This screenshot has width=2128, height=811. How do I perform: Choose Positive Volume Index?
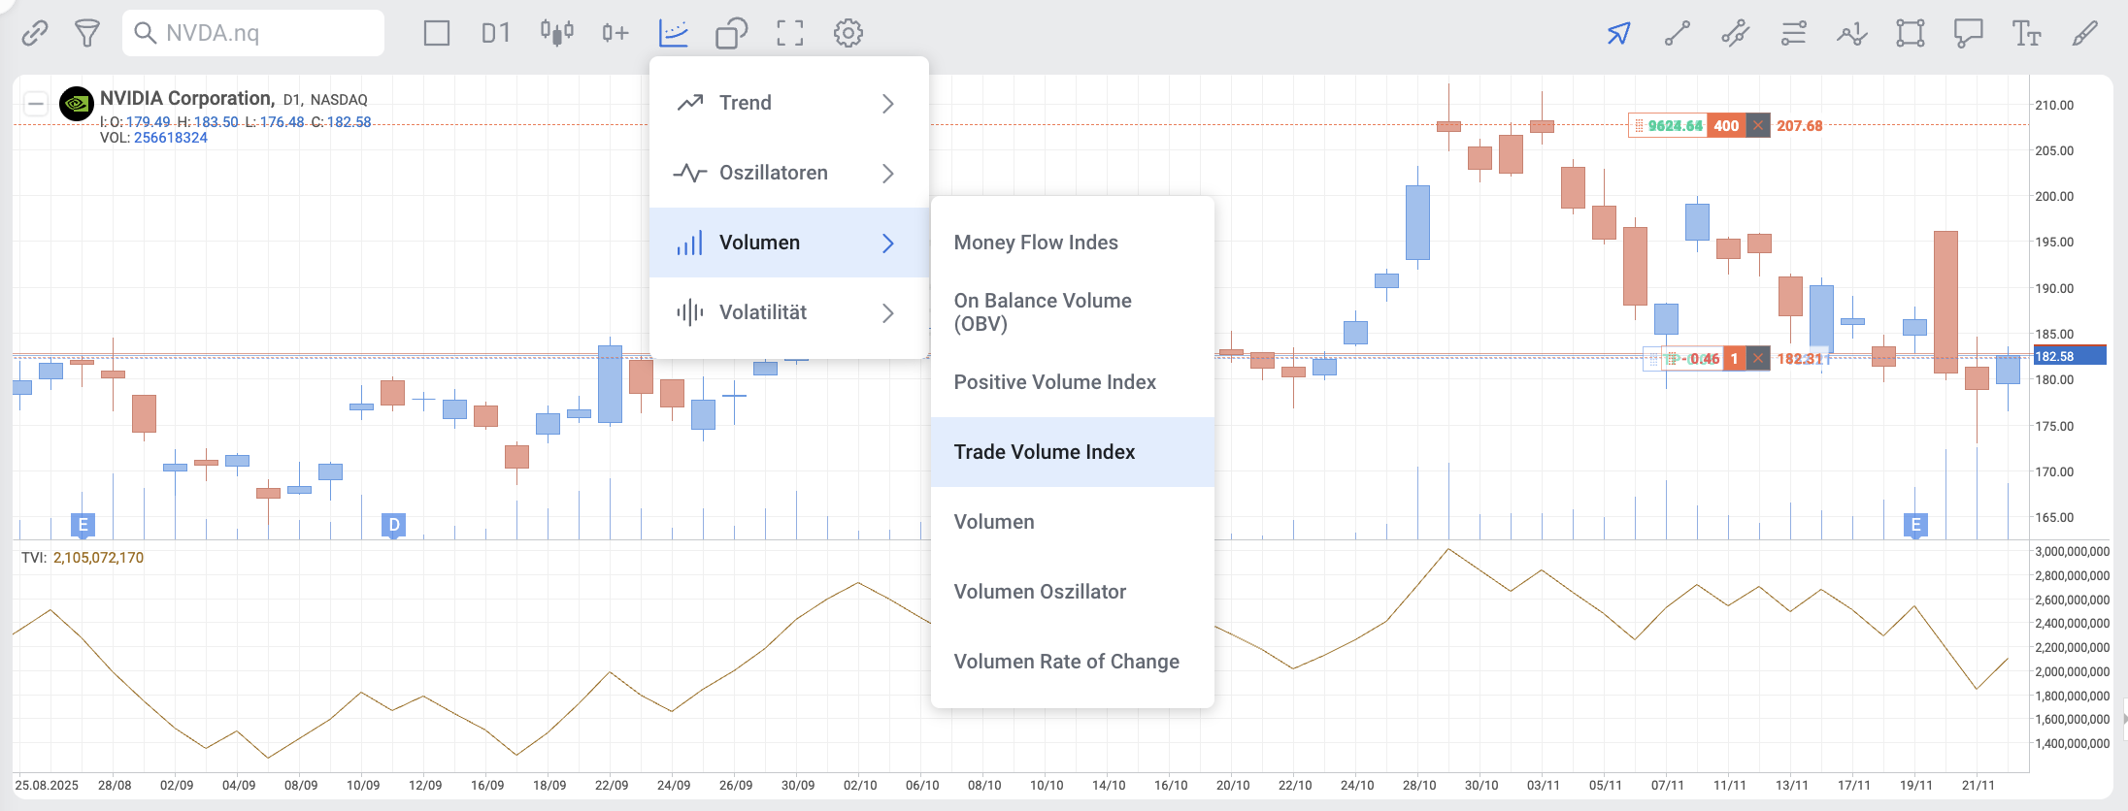pyautogui.click(x=1073, y=382)
